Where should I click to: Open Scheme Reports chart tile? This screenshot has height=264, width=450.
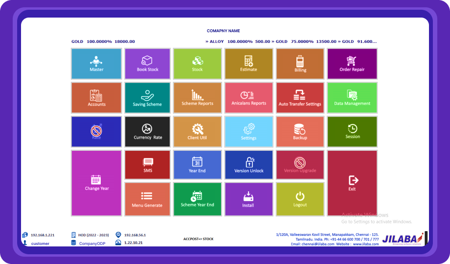(x=197, y=98)
